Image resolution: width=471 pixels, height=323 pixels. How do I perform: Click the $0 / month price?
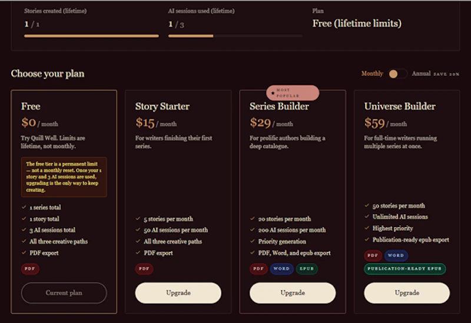(39, 123)
